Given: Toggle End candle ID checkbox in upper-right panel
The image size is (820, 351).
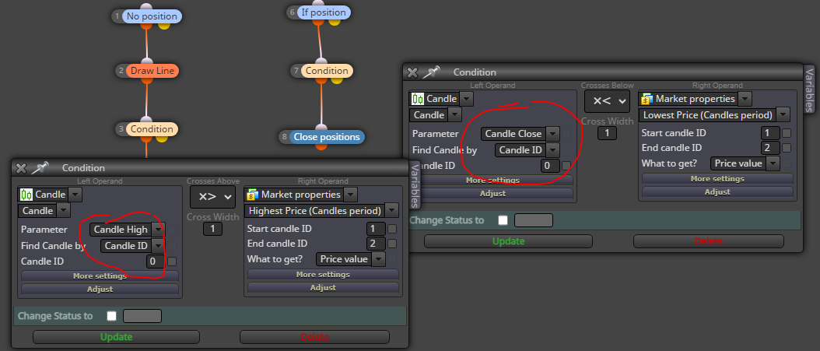Looking at the screenshot, I should 786,148.
